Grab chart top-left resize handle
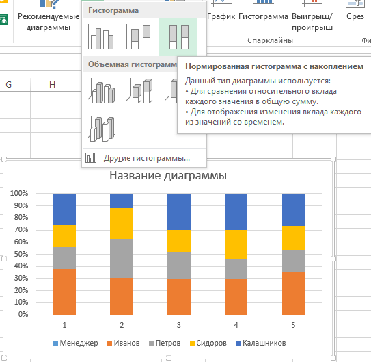This screenshot has width=371, height=362. pos(4,159)
